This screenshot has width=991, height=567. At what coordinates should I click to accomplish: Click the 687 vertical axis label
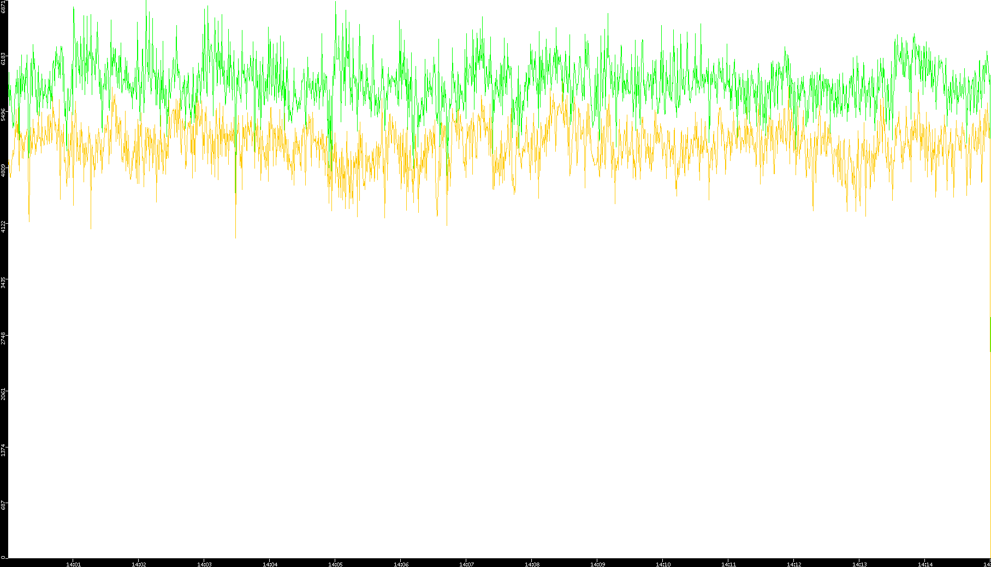[4, 505]
